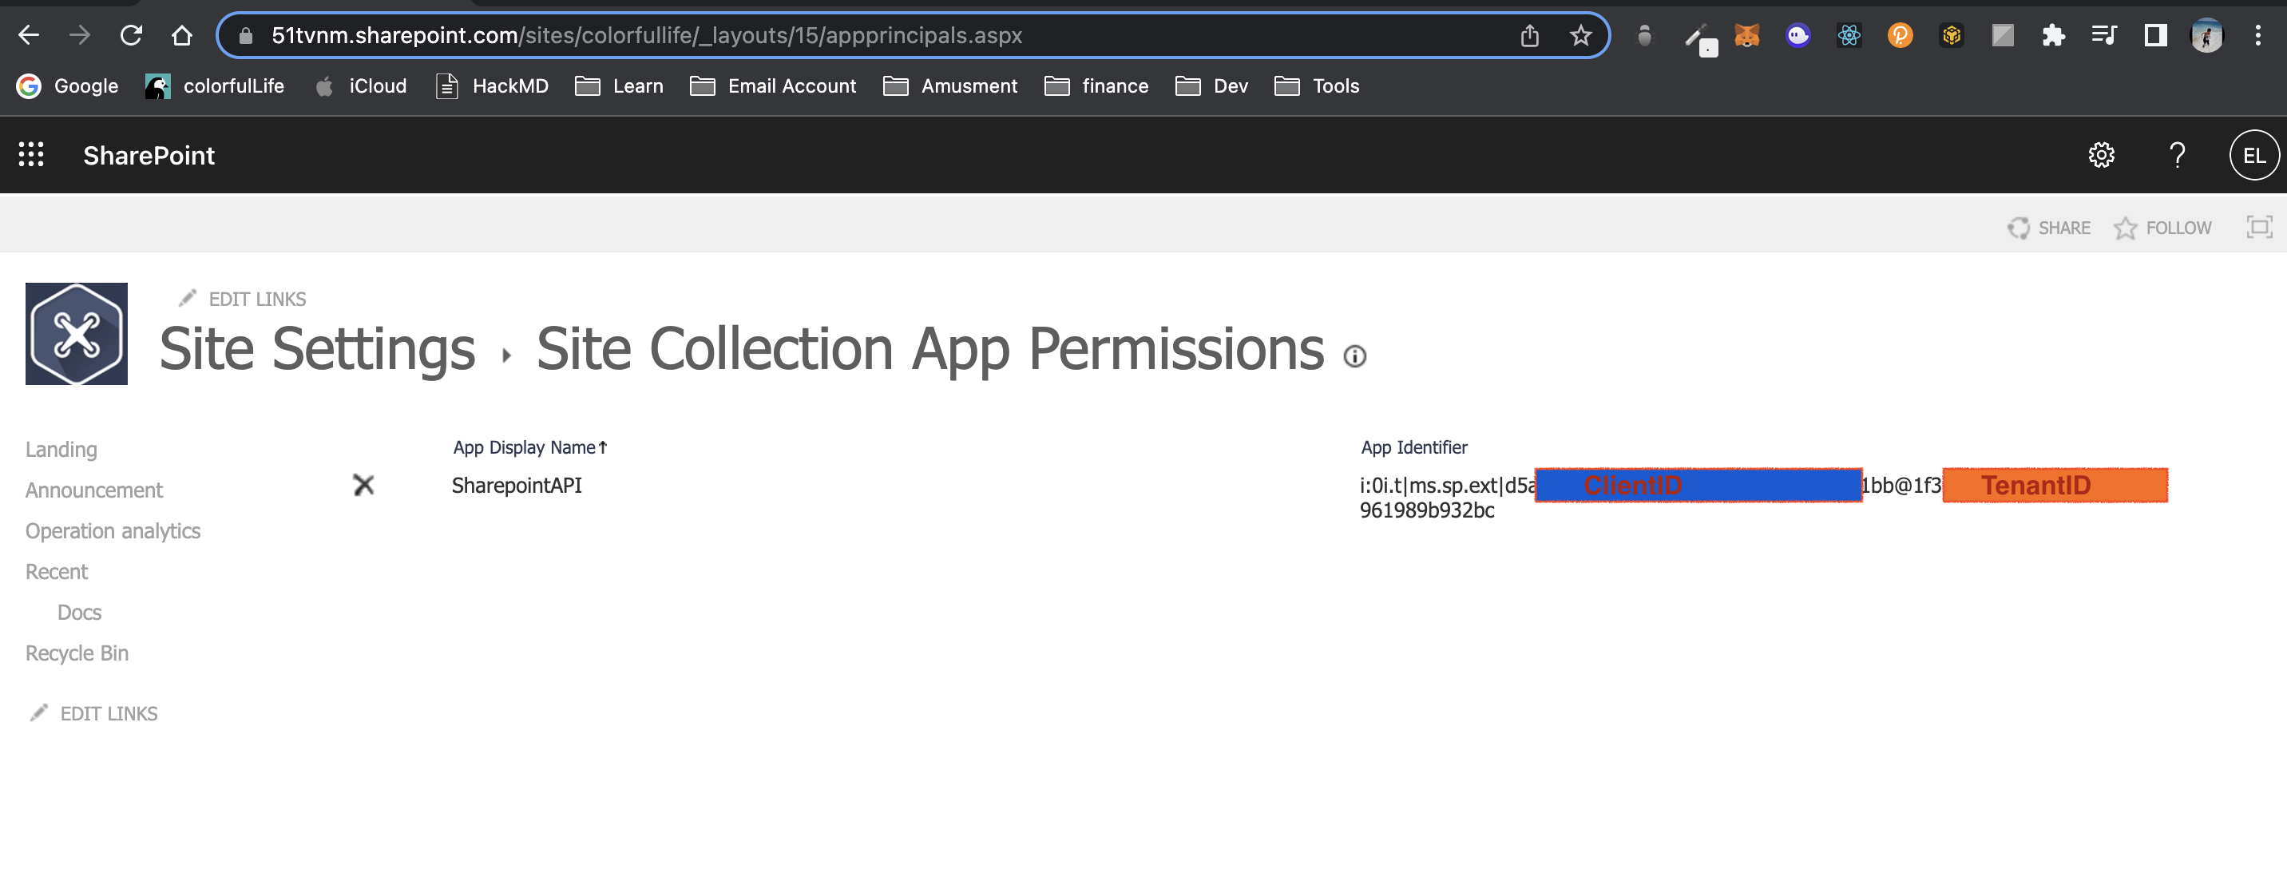Image resolution: width=2287 pixels, height=885 pixels.
Task: Open the SharePoint app launcher waffle
Action: point(31,154)
